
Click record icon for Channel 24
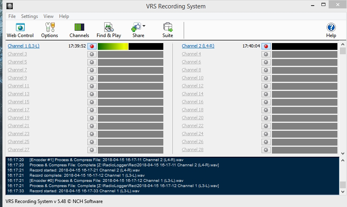[x=266, y=134]
